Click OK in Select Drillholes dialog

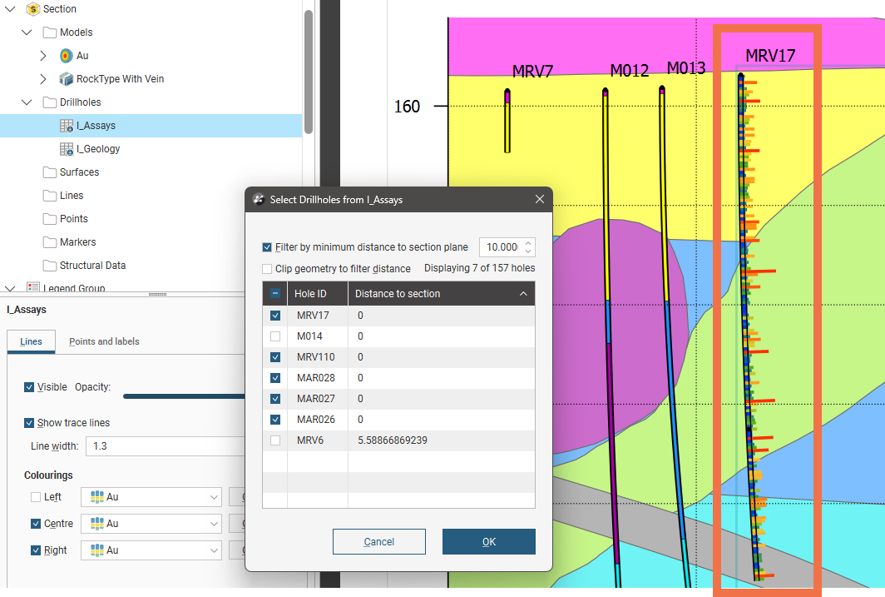[x=488, y=542]
